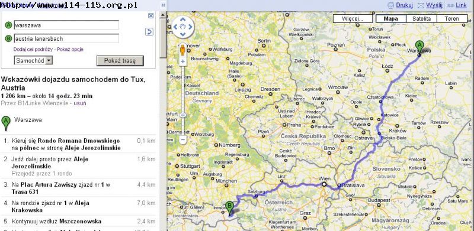Click the zoom level slider handle

(x=182, y=115)
